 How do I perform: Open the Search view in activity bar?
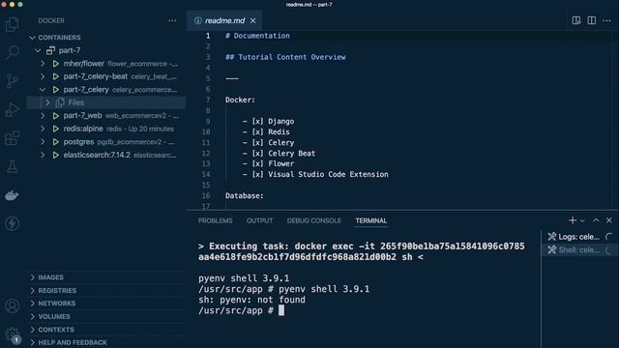(13, 52)
